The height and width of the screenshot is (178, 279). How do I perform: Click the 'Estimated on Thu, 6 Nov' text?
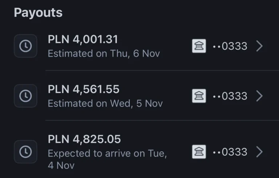pos(104,54)
